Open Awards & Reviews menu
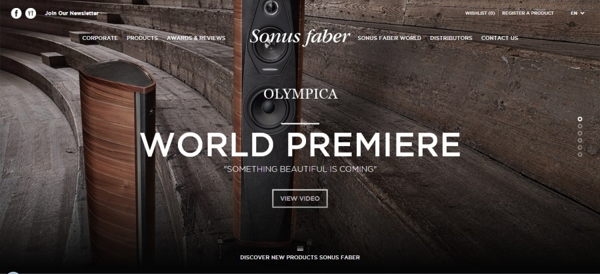 196,38
